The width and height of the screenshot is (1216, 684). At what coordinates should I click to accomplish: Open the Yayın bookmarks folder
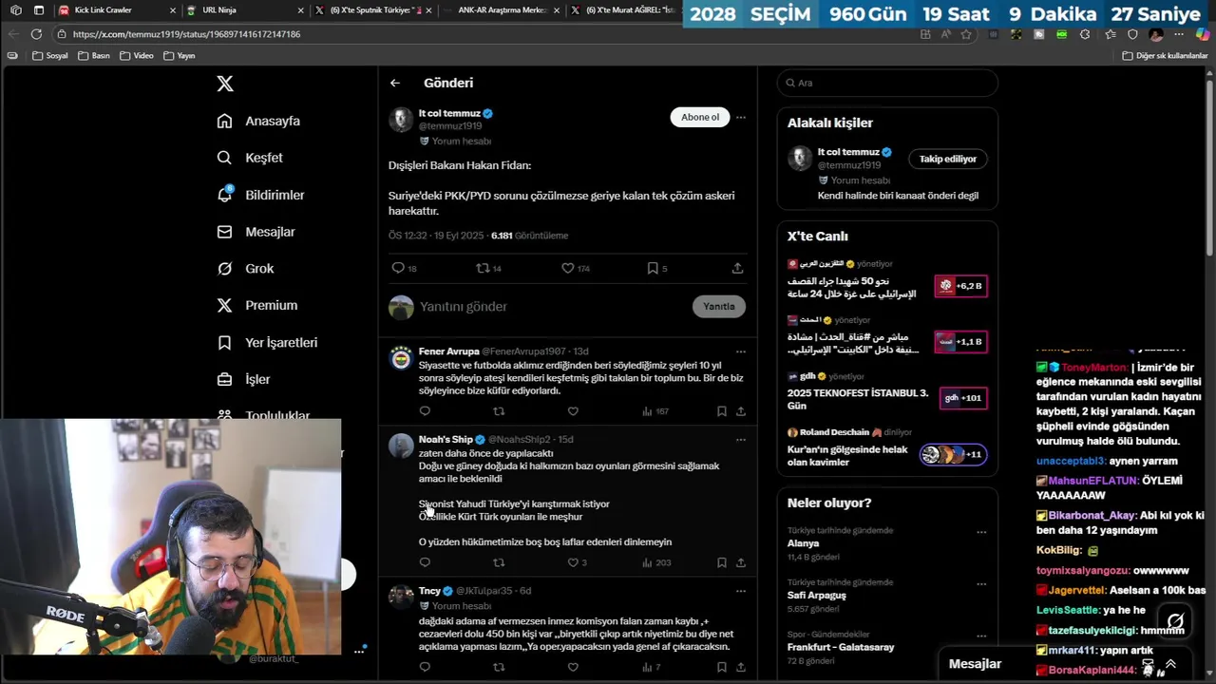pyautogui.click(x=180, y=55)
